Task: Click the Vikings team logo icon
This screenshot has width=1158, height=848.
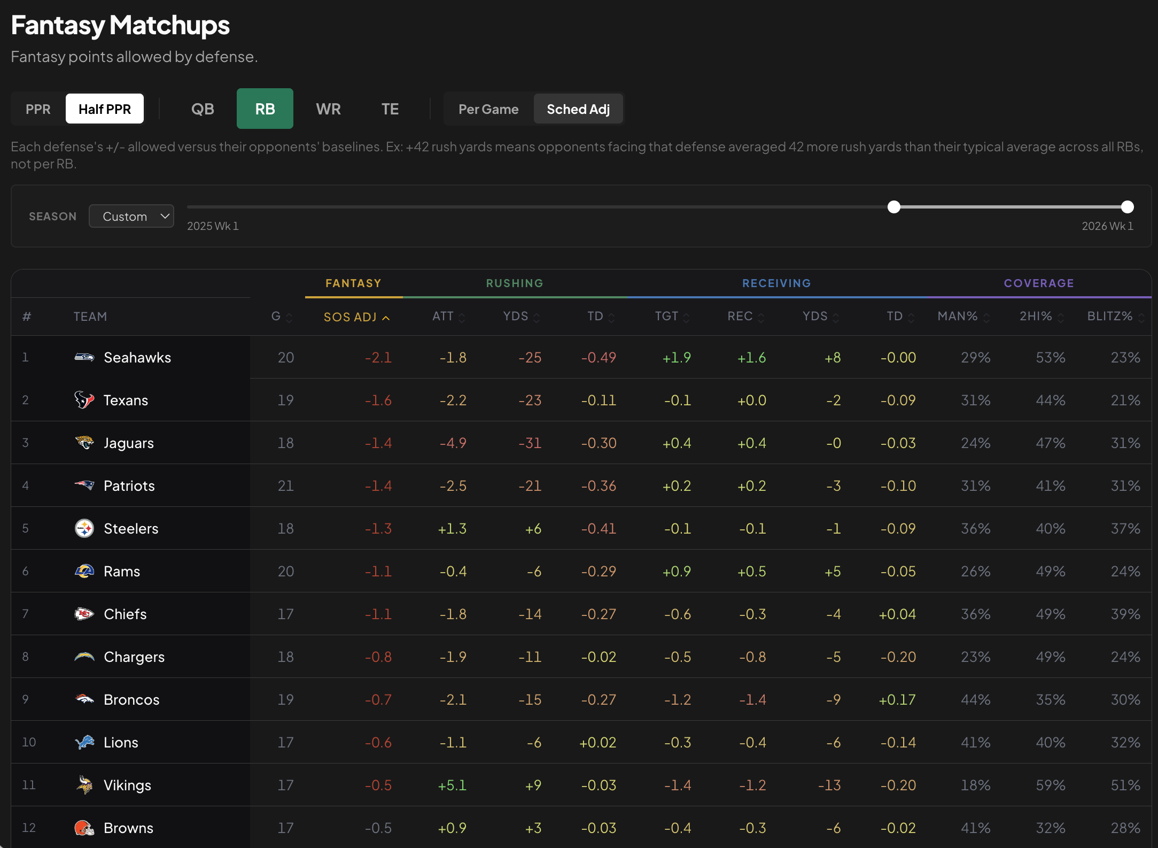Action: pos(84,785)
